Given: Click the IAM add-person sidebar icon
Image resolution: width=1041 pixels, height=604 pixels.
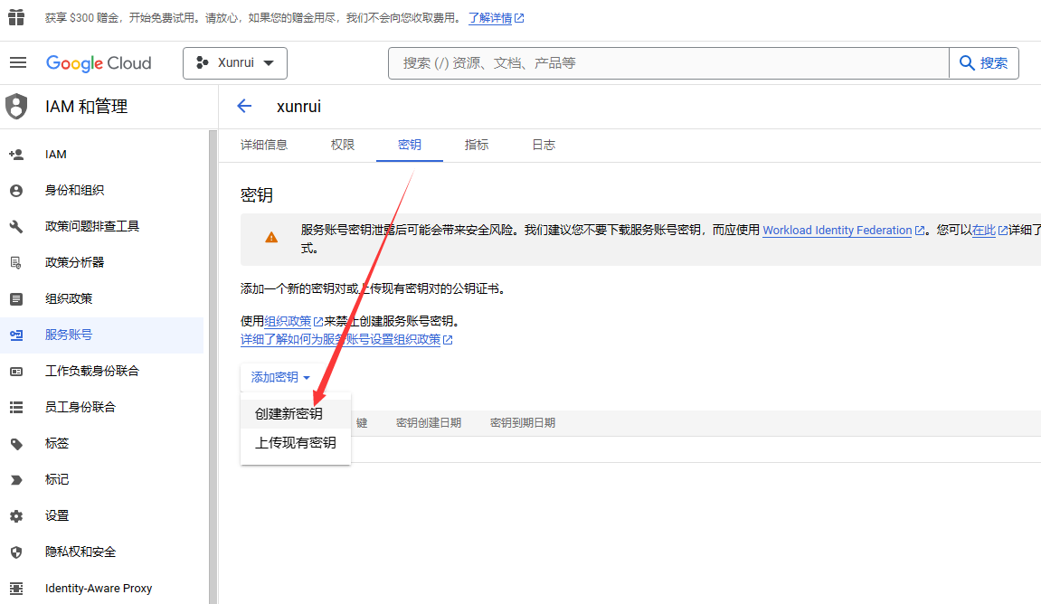Looking at the screenshot, I should [16, 155].
